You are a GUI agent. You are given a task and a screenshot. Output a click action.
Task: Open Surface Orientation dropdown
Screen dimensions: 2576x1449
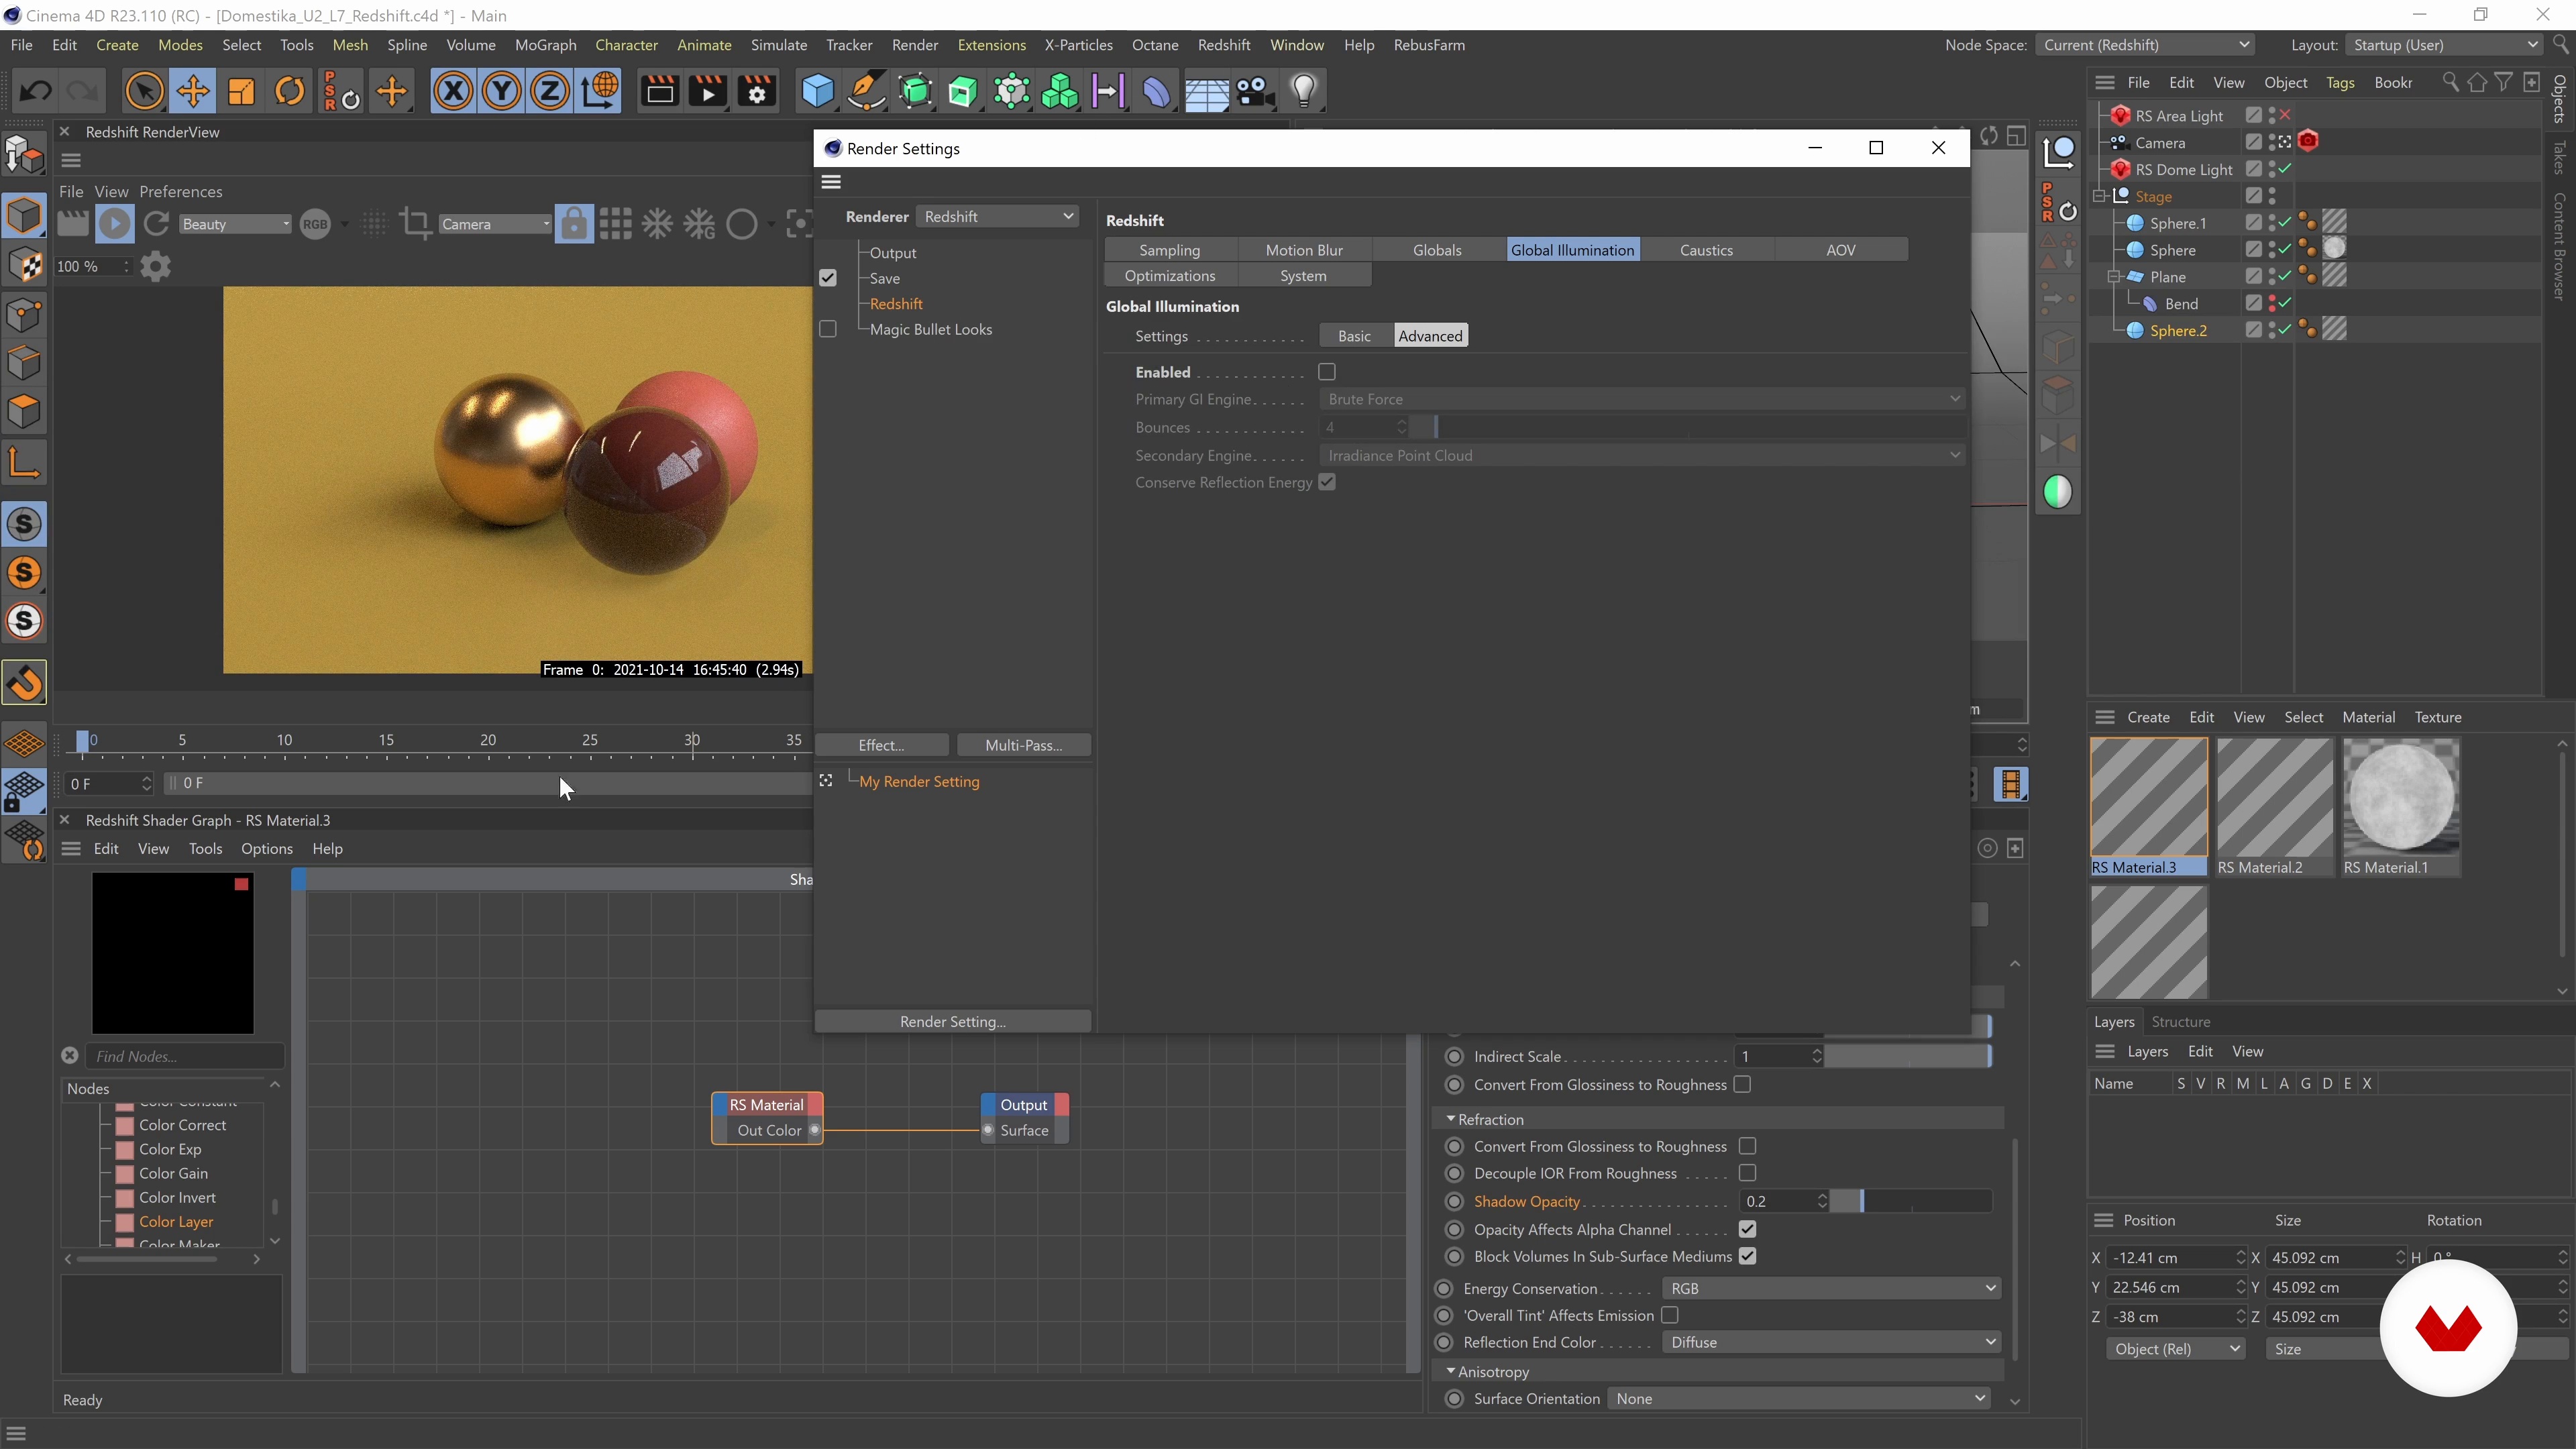(1798, 1398)
